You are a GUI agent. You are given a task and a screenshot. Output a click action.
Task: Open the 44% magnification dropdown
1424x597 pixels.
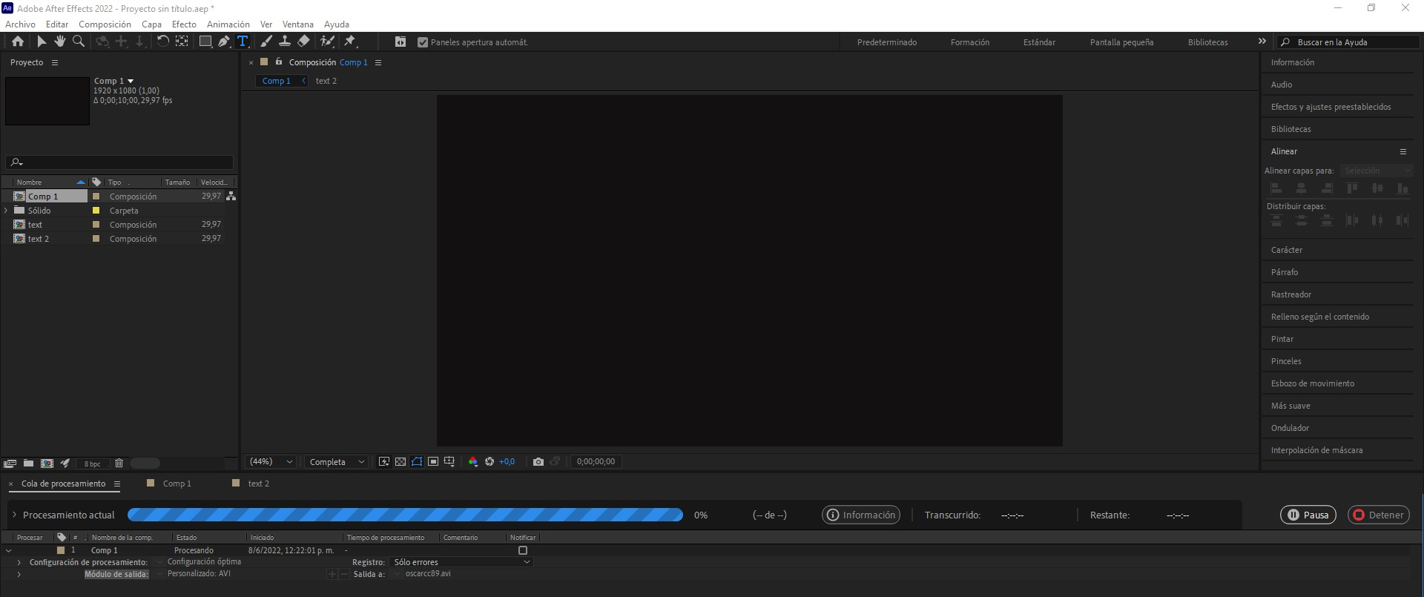click(x=271, y=461)
